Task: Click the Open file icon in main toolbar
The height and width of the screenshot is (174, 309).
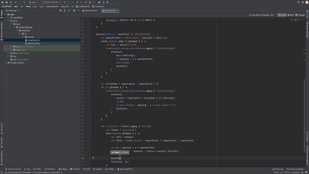Action: [x=2, y=2]
